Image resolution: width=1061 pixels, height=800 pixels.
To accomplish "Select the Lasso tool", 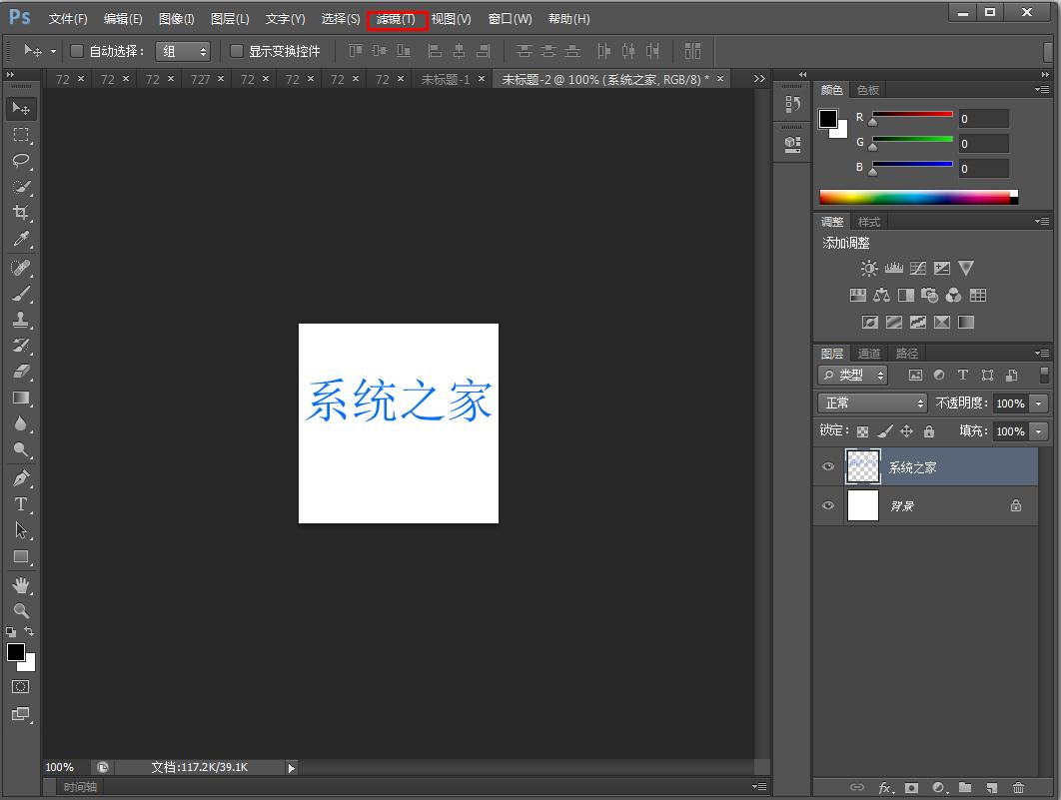I will [x=21, y=161].
